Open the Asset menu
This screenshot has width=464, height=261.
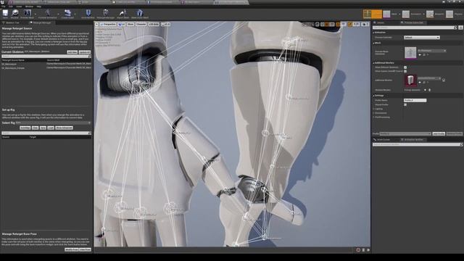19,7
